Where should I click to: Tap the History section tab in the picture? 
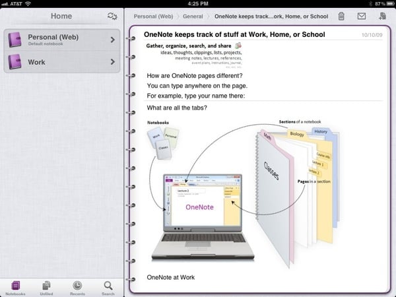click(321, 131)
